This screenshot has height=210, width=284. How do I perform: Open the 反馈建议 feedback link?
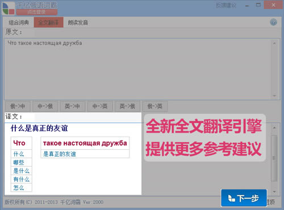(226, 5)
